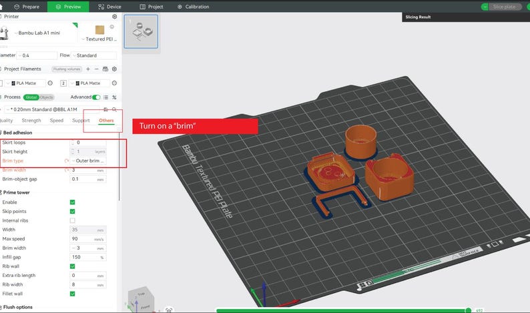Click the Textured PEI plate swatch image
The image size is (530, 313).
[x=99, y=30]
